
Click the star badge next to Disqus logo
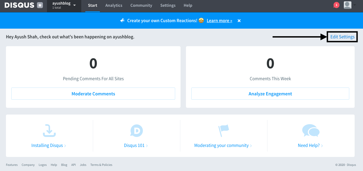[40, 5]
